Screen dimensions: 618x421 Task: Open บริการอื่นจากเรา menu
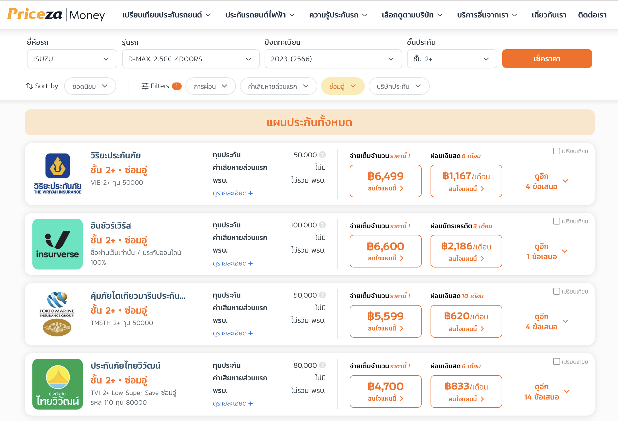pos(487,15)
